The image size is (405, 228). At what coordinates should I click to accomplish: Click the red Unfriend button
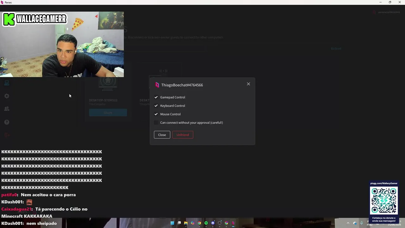tap(183, 135)
